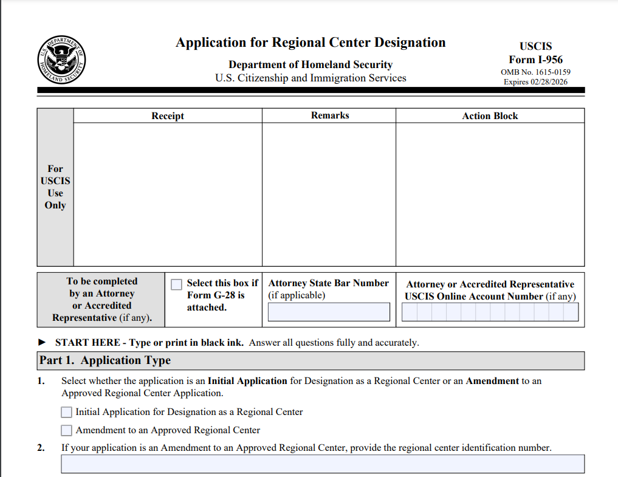Click the question 1 instruction text
Screen dimensions: 618x477
301,386
